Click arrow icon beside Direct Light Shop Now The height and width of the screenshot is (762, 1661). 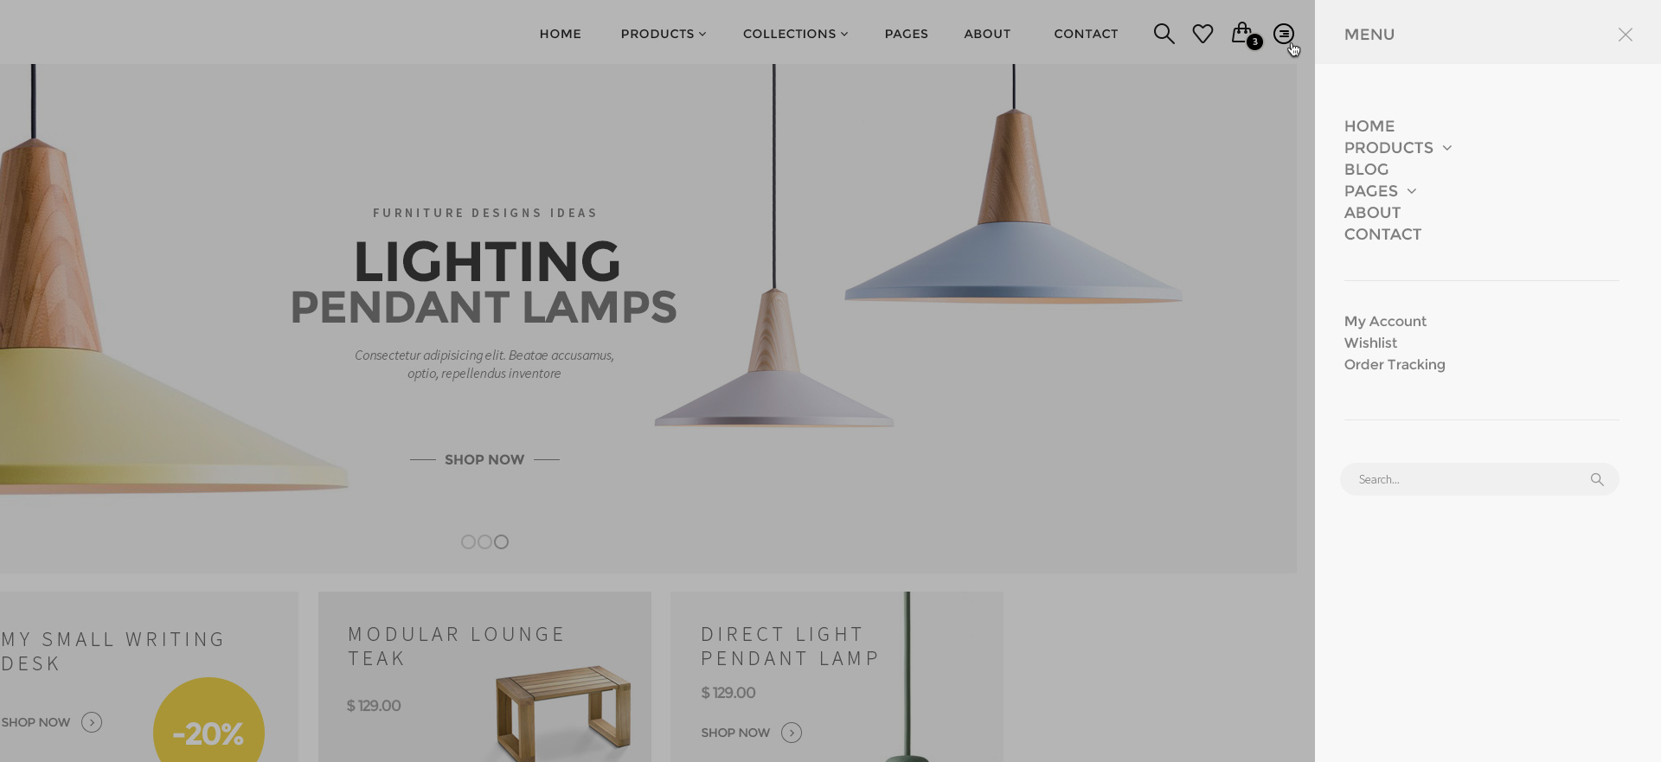point(792,733)
